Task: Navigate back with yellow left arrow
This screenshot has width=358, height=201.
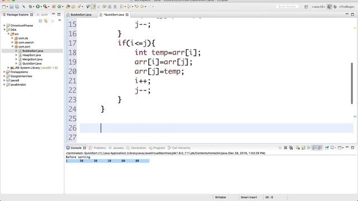Action: tap(143, 7)
